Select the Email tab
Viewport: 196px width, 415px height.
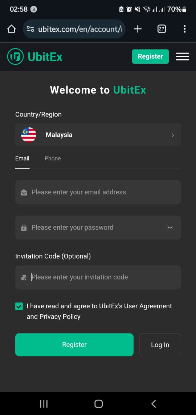tap(23, 158)
